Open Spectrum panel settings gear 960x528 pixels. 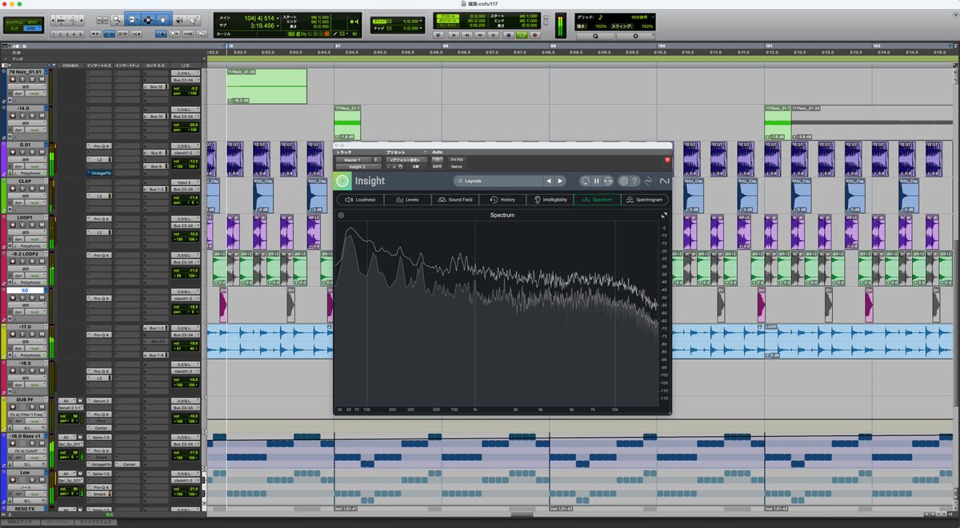[342, 215]
